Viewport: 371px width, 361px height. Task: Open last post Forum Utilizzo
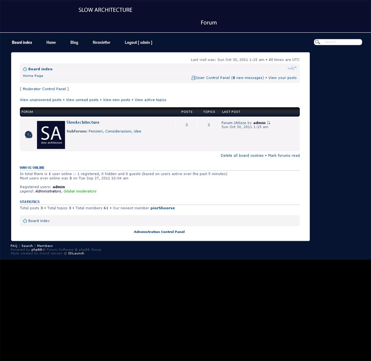[234, 123]
